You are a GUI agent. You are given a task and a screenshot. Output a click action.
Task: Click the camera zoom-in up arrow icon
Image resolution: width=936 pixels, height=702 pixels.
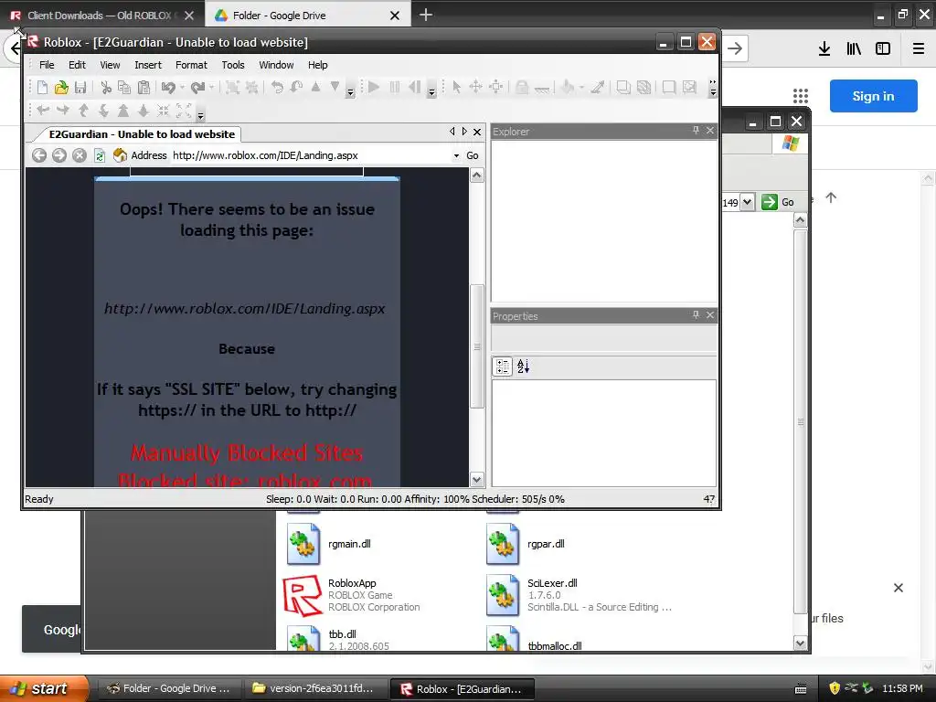coord(123,111)
